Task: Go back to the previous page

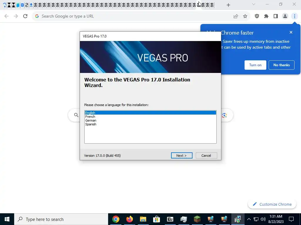Action: (x=6, y=16)
